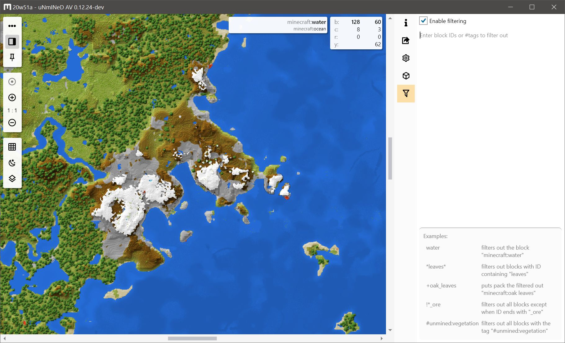Select the location marker tool

coord(12,82)
